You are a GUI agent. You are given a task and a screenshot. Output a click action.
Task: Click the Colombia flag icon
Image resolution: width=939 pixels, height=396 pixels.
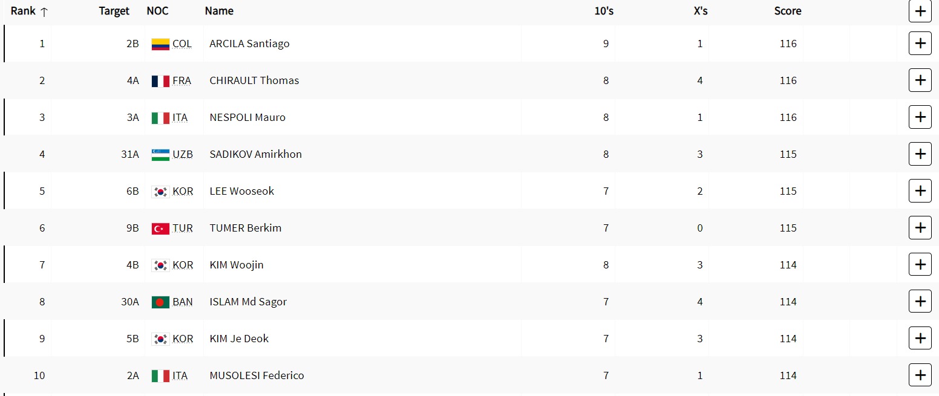coord(160,44)
